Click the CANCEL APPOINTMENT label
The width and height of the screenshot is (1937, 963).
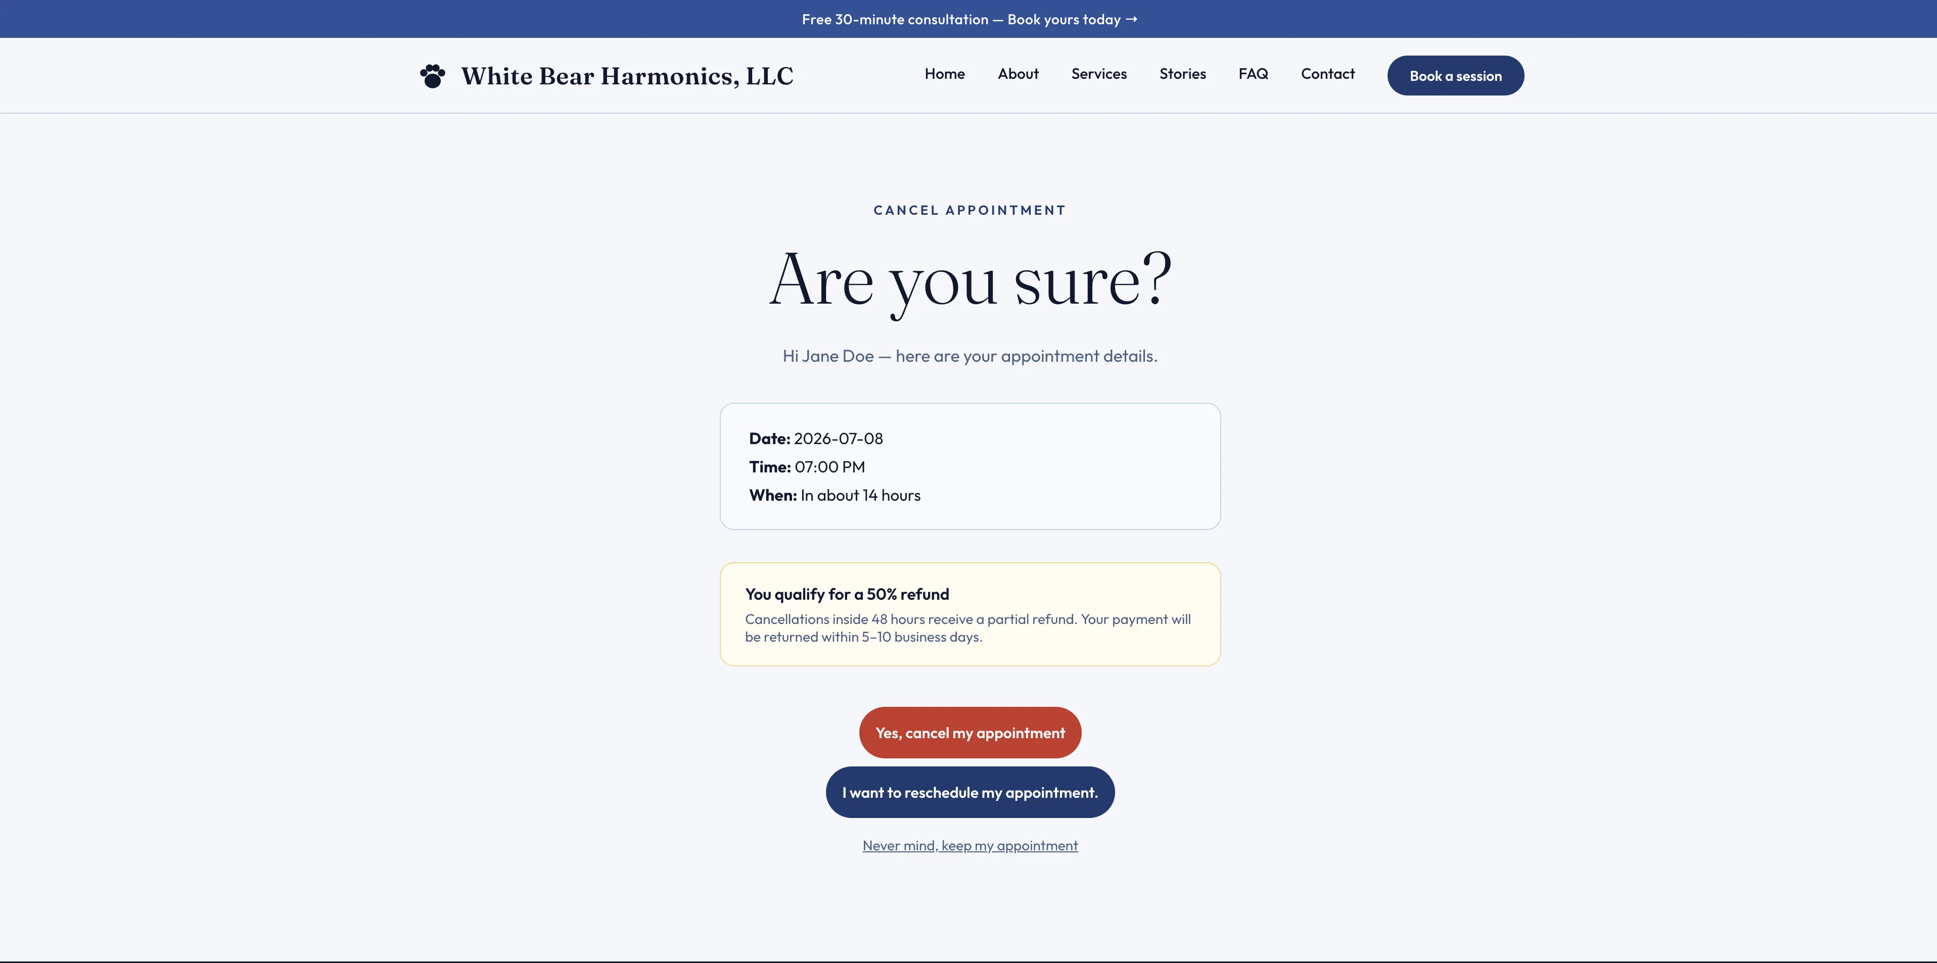pyautogui.click(x=970, y=211)
